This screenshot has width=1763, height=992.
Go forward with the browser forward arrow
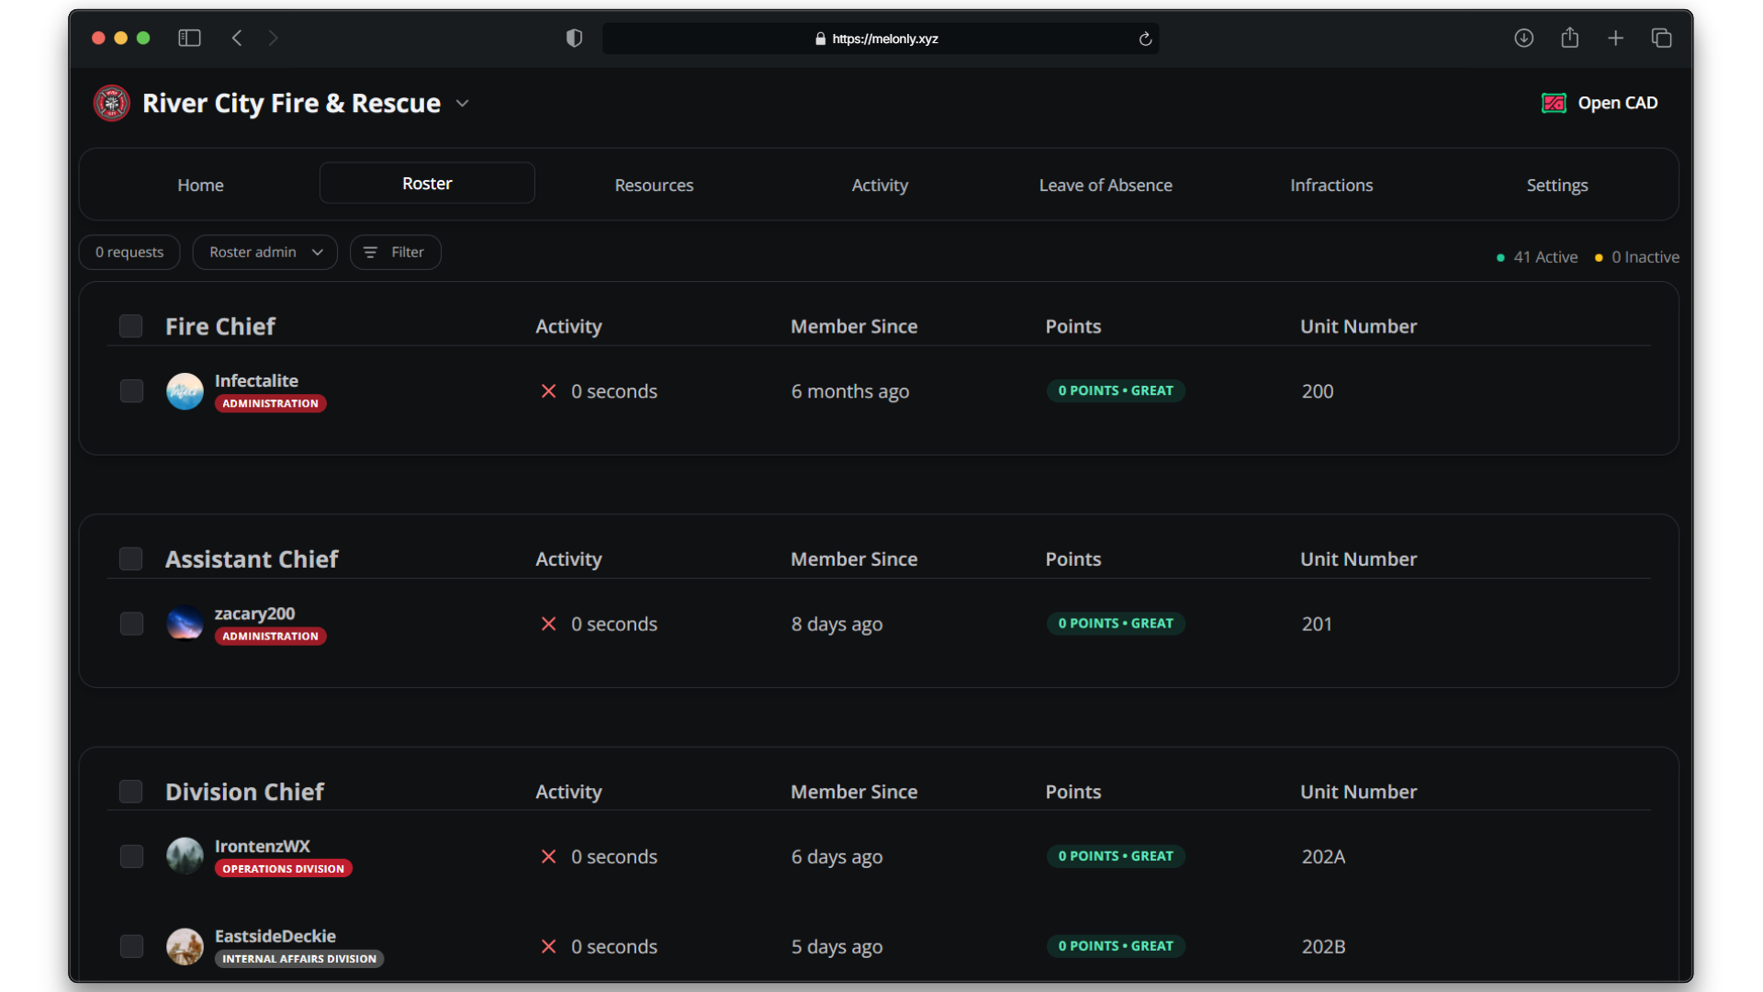click(x=273, y=38)
